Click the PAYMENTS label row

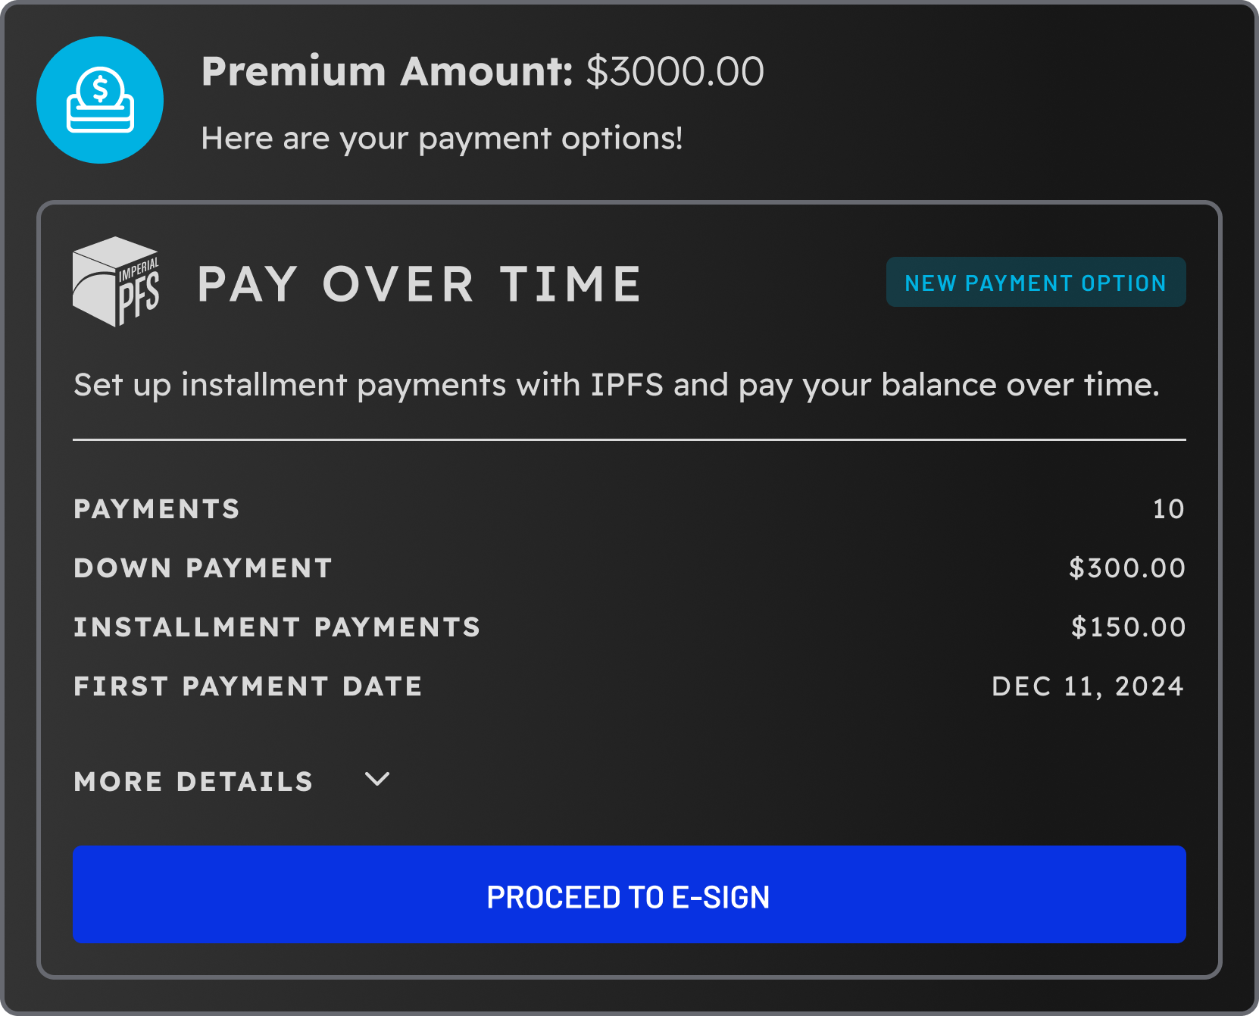pyautogui.click(x=156, y=508)
